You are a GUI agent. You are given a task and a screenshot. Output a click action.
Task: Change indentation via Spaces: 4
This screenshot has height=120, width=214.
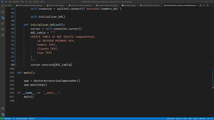coord(179,119)
